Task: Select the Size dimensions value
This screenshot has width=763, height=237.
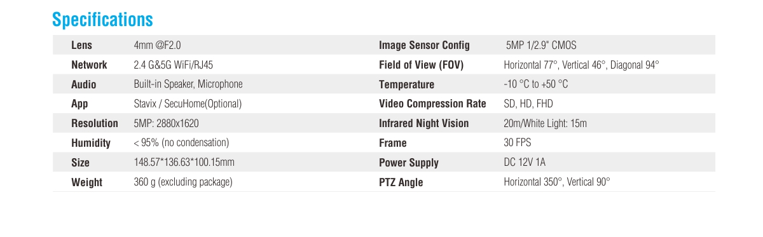Action: click(184, 163)
